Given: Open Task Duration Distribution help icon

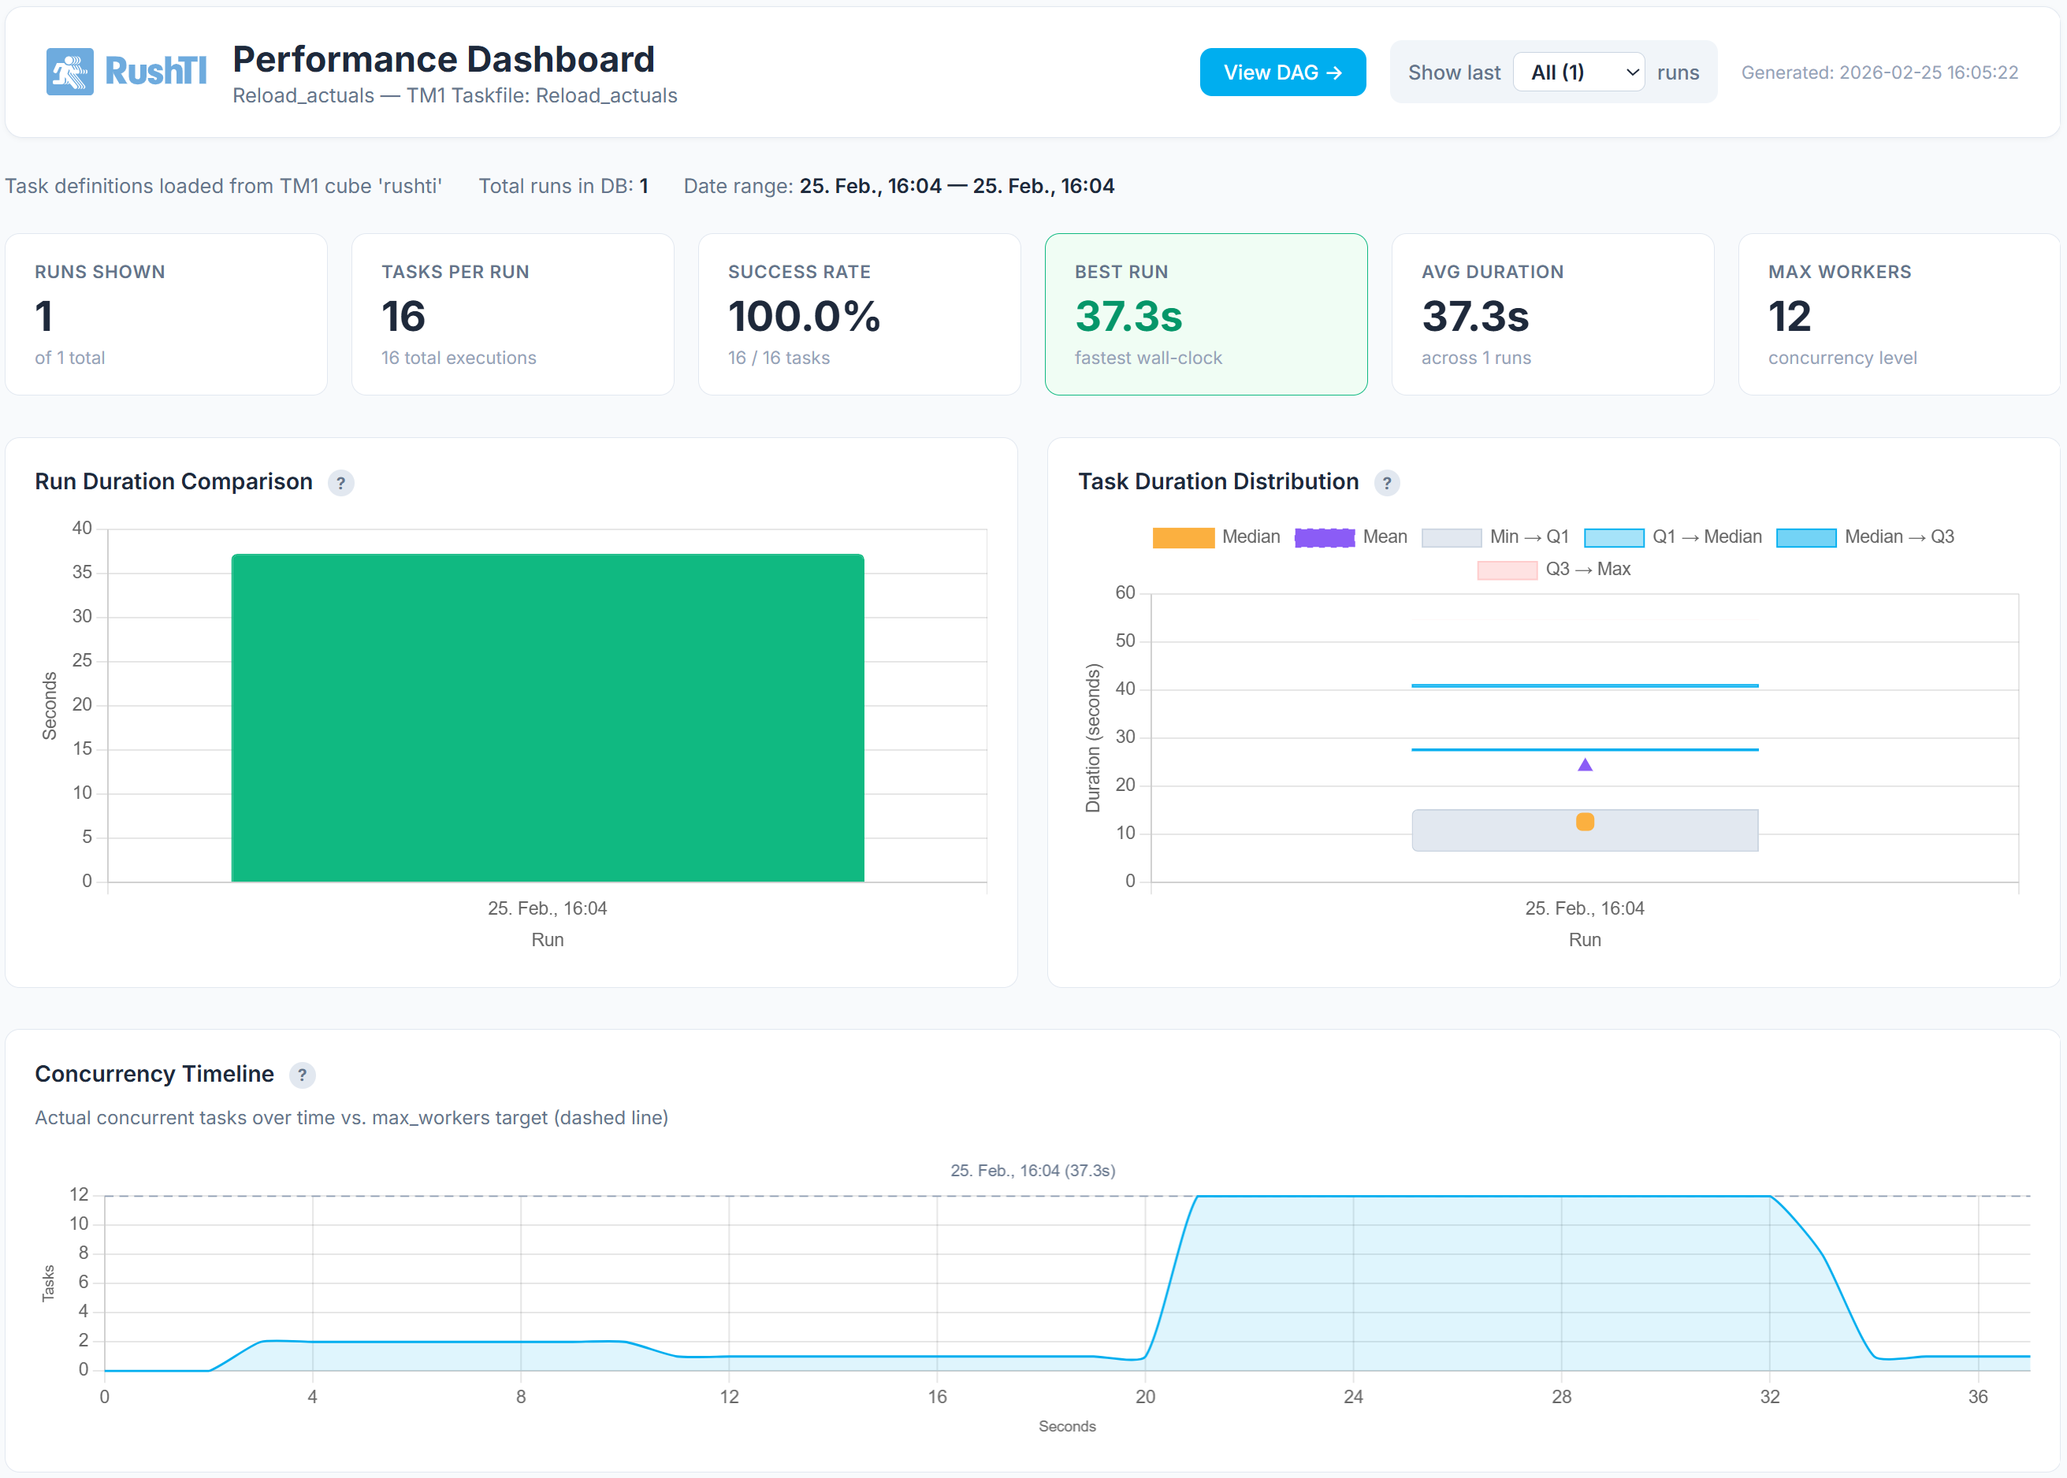Looking at the screenshot, I should point(1386,483).
